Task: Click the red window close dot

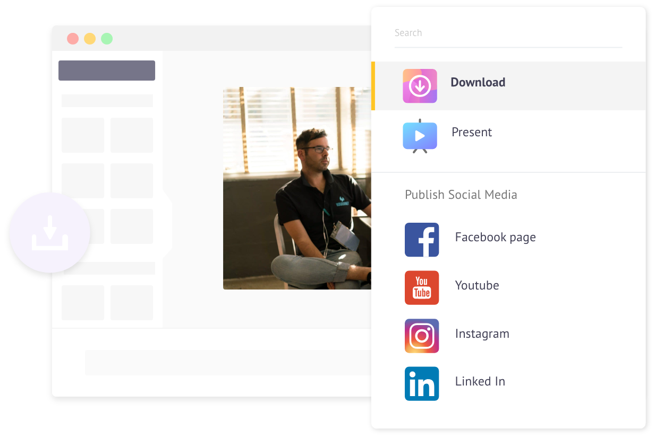Action: point(73,39)
